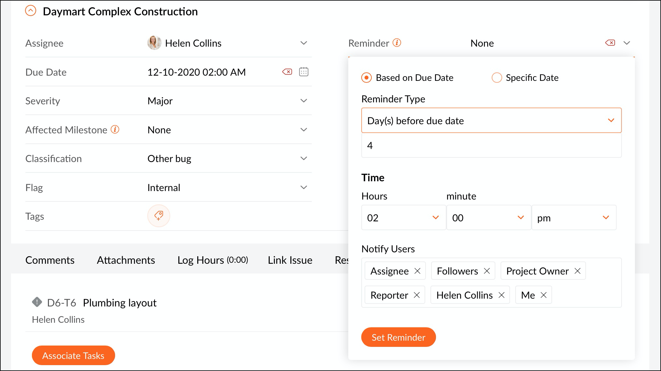Click the Reminder info icon

397,43
